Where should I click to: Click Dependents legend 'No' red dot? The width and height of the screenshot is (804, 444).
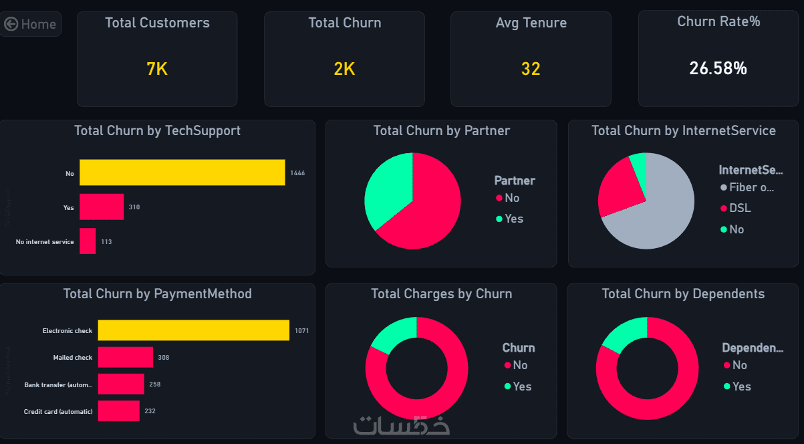726,365
